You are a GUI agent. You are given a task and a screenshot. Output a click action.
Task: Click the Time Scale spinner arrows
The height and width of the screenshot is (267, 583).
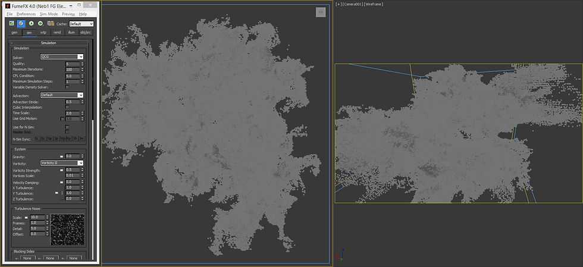[82, 113]
